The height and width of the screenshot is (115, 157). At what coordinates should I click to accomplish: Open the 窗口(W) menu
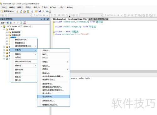tap(53, 8)
